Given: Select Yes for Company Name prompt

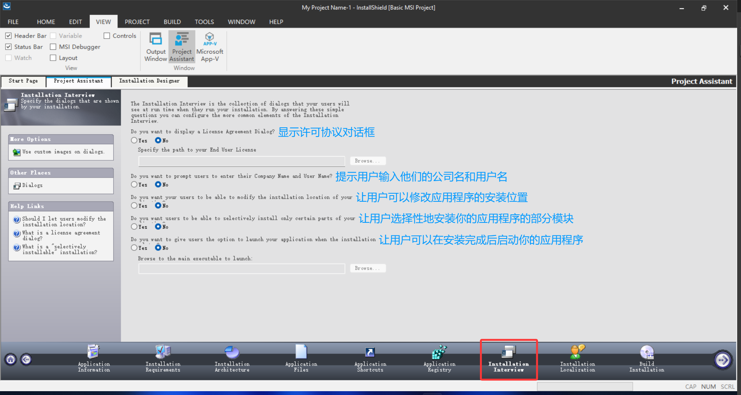Looking at the screenshot, I should click(x=134, y=184).
